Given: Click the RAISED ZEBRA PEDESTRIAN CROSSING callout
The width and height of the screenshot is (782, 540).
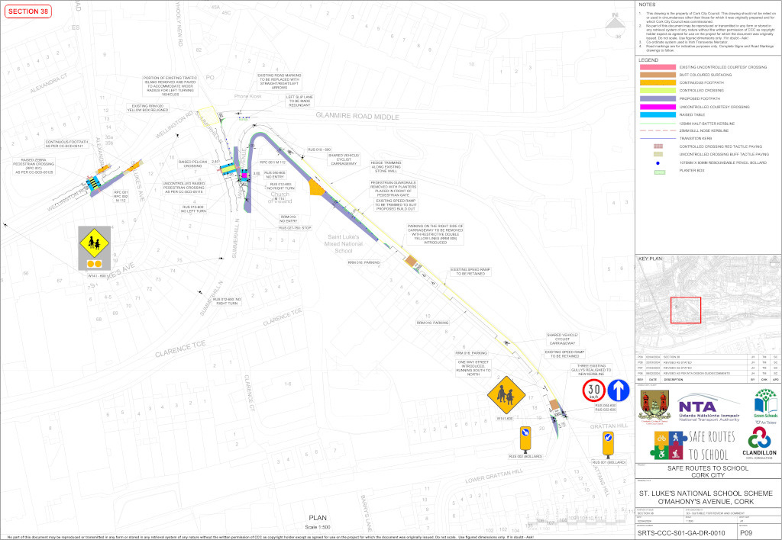Looking at the screenshot, I should tap(34, 166).
